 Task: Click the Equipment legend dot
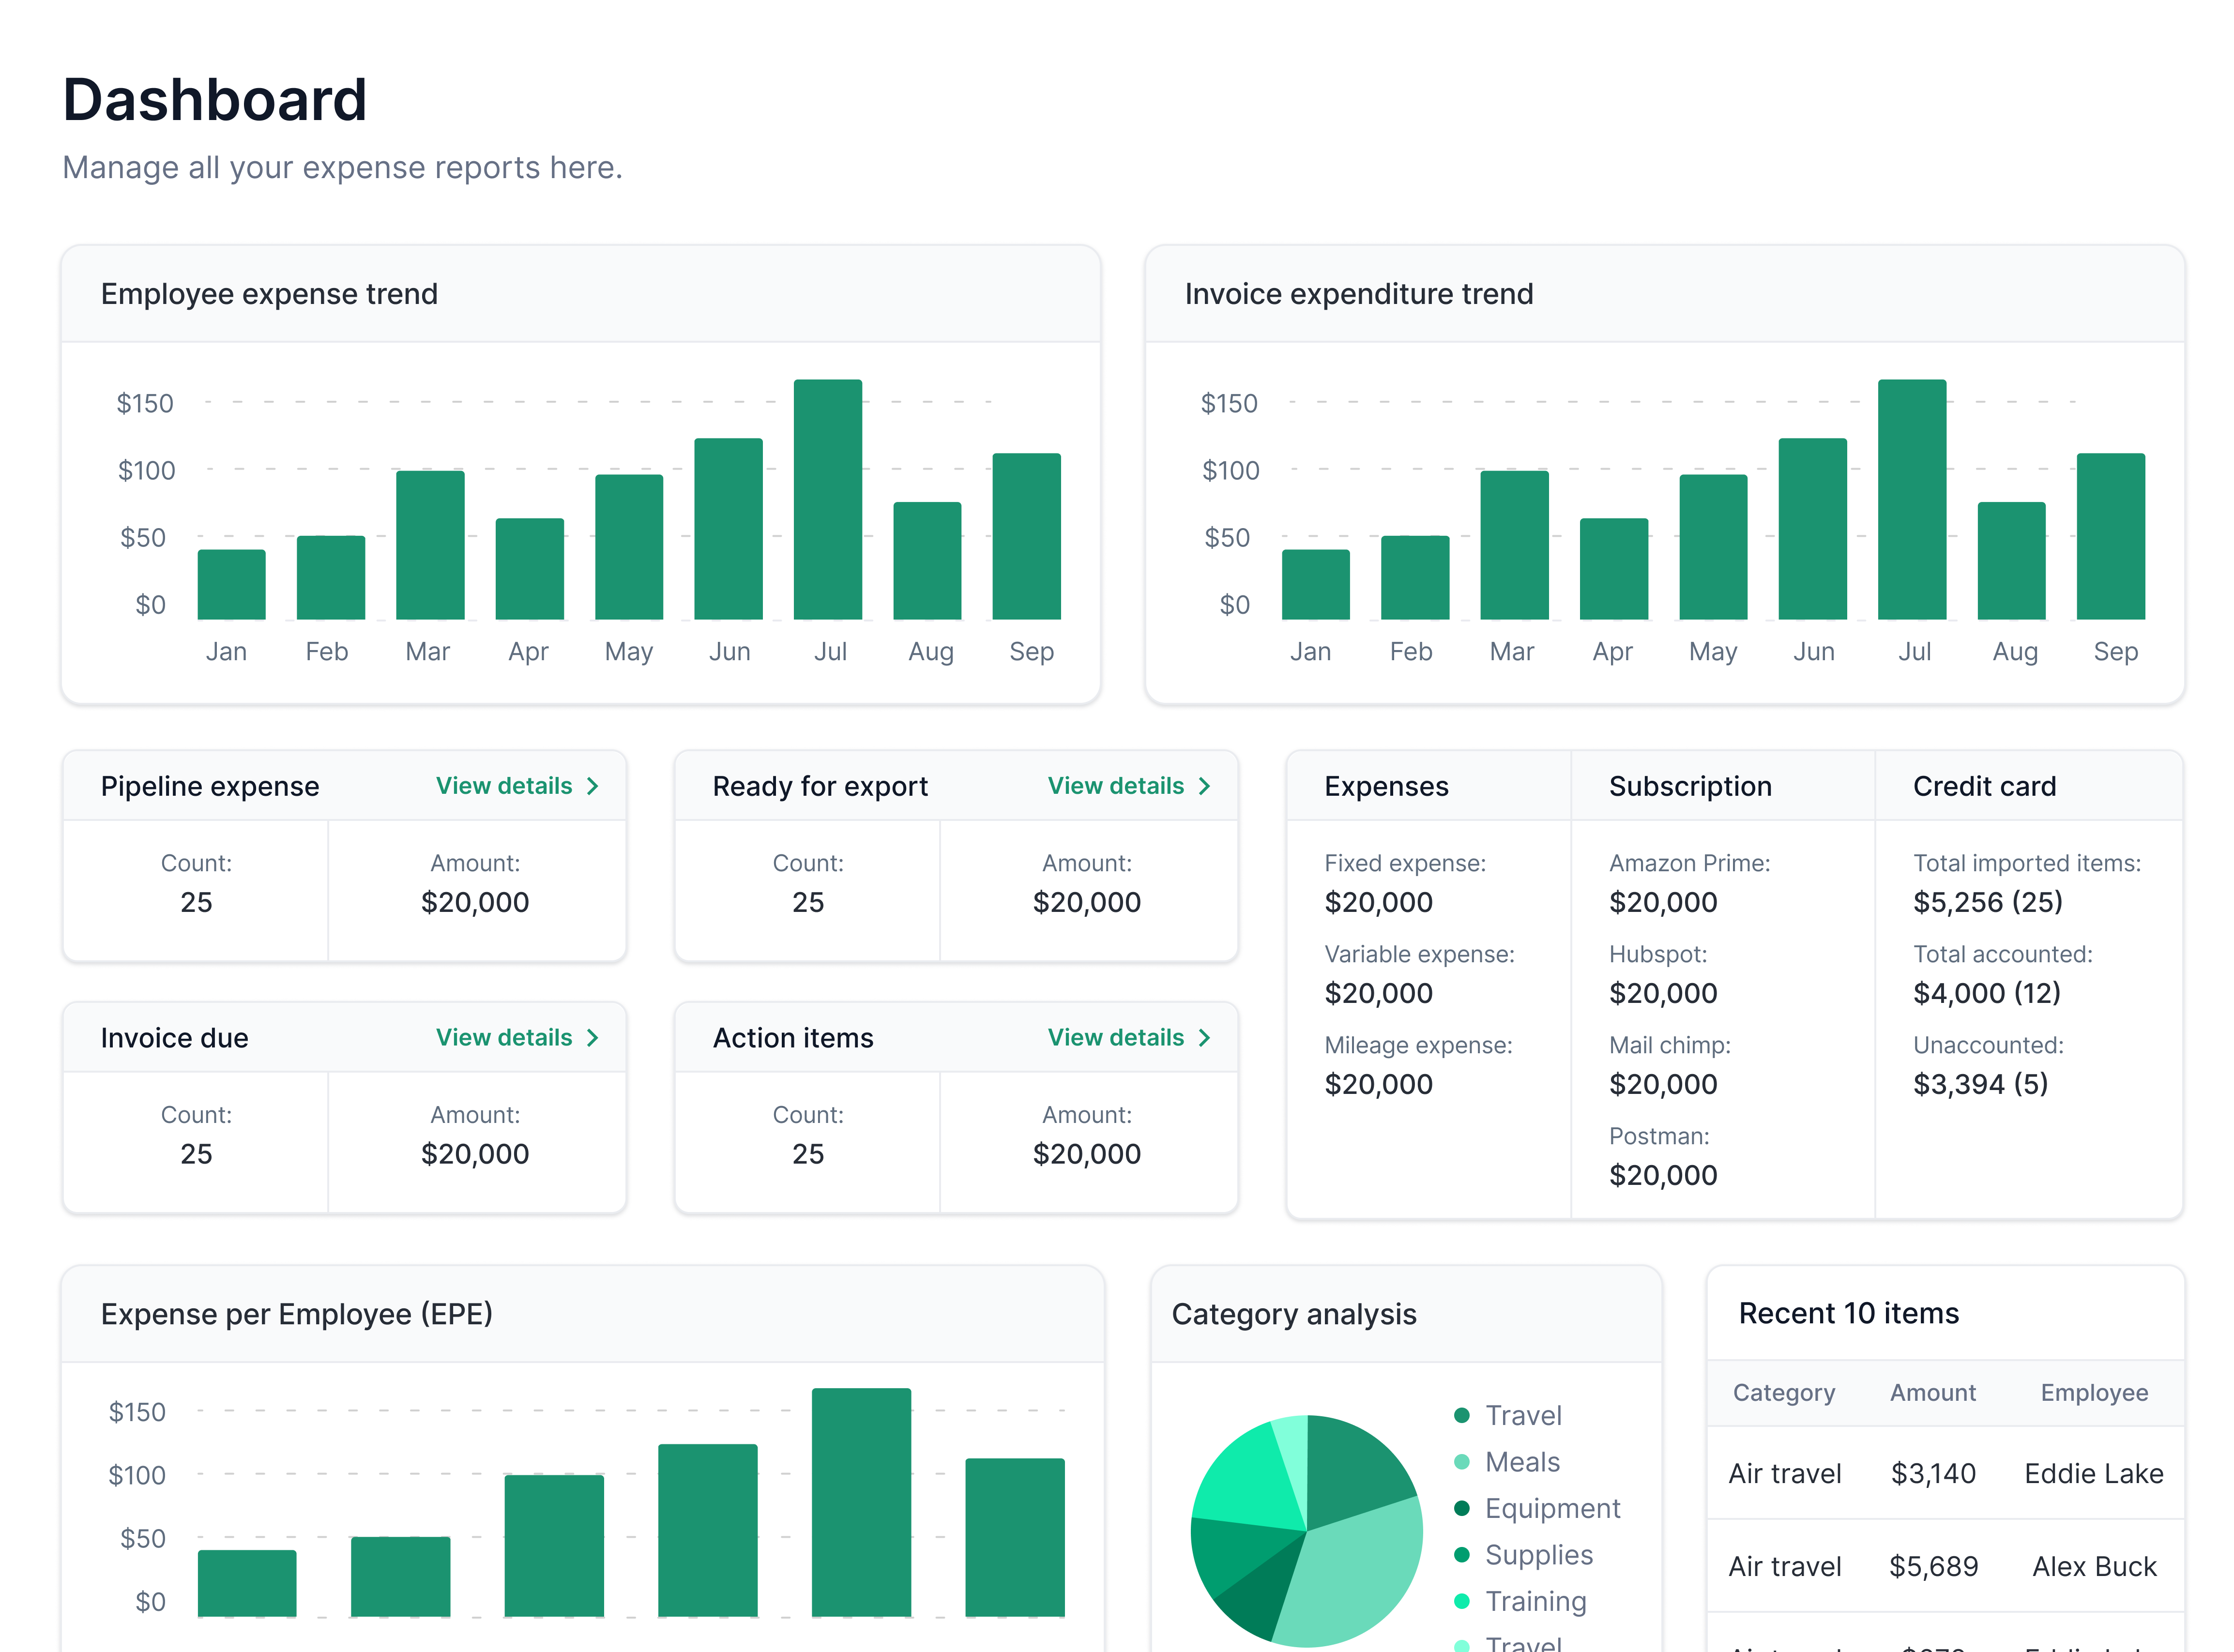pos(1461,1508)
